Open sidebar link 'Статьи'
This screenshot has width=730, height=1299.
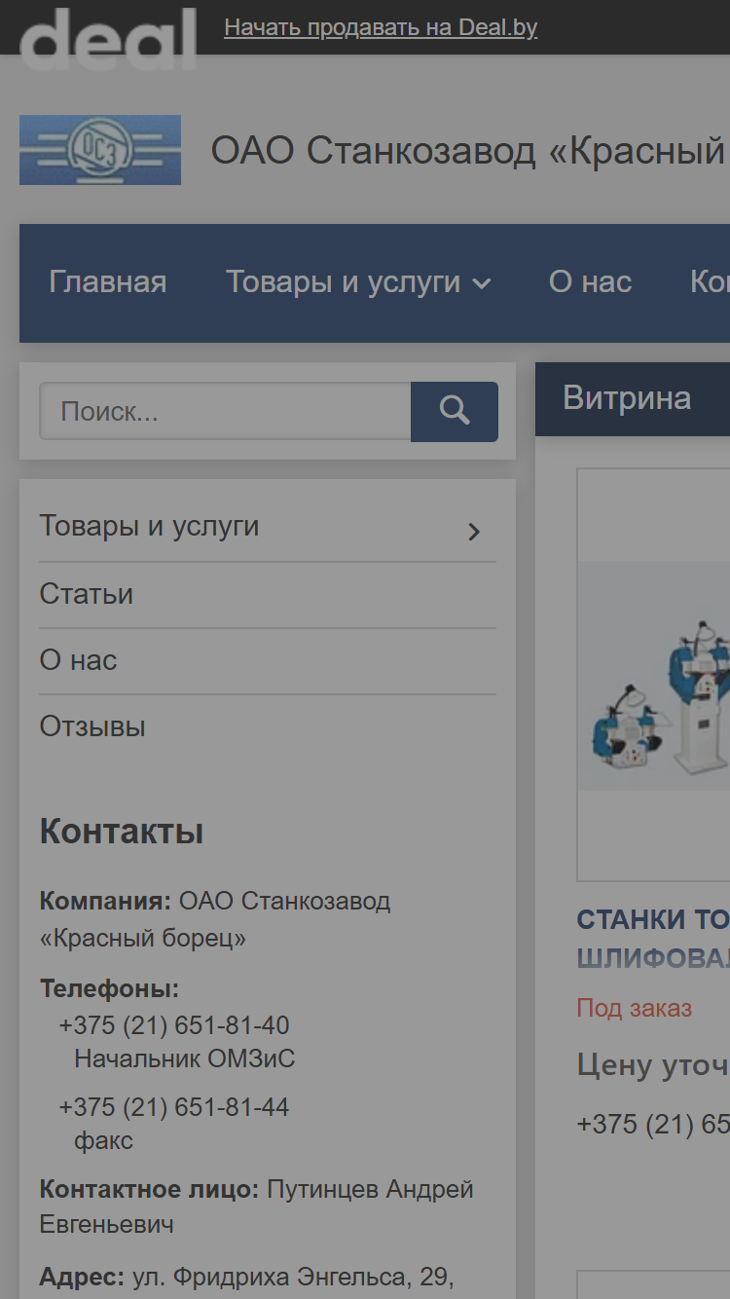point(87,594)
